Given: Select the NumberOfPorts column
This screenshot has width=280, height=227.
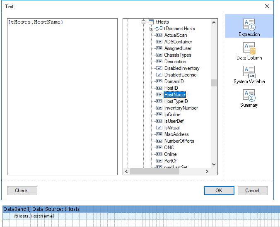Looking at the screenshot, I should coord(179,141).
